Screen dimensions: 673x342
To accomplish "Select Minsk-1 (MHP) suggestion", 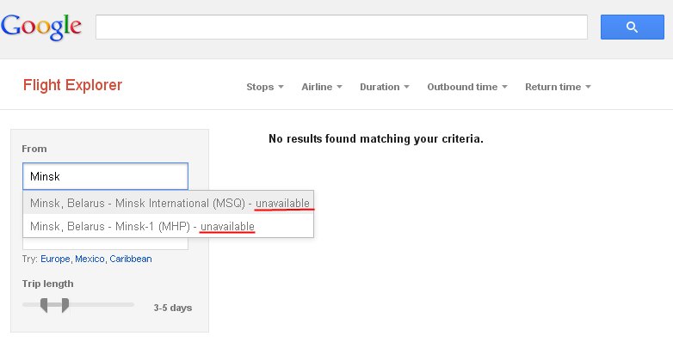I will point(169,226).
